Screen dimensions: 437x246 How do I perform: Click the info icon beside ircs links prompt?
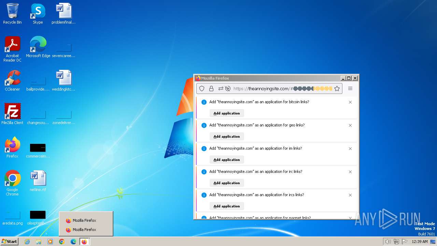pyautogui.click(x=204, y=195)
